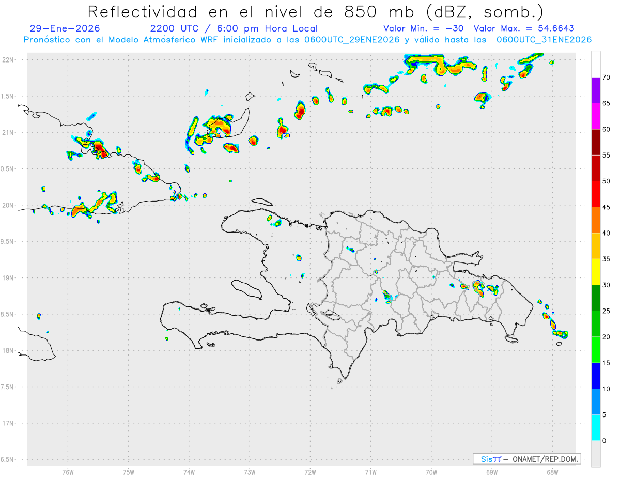Click the colorbar value label '30'
This screenshot has width=620, height=479.
tap(607, 285)
